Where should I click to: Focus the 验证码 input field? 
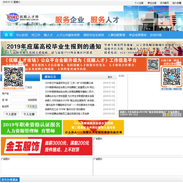(18, 106)
